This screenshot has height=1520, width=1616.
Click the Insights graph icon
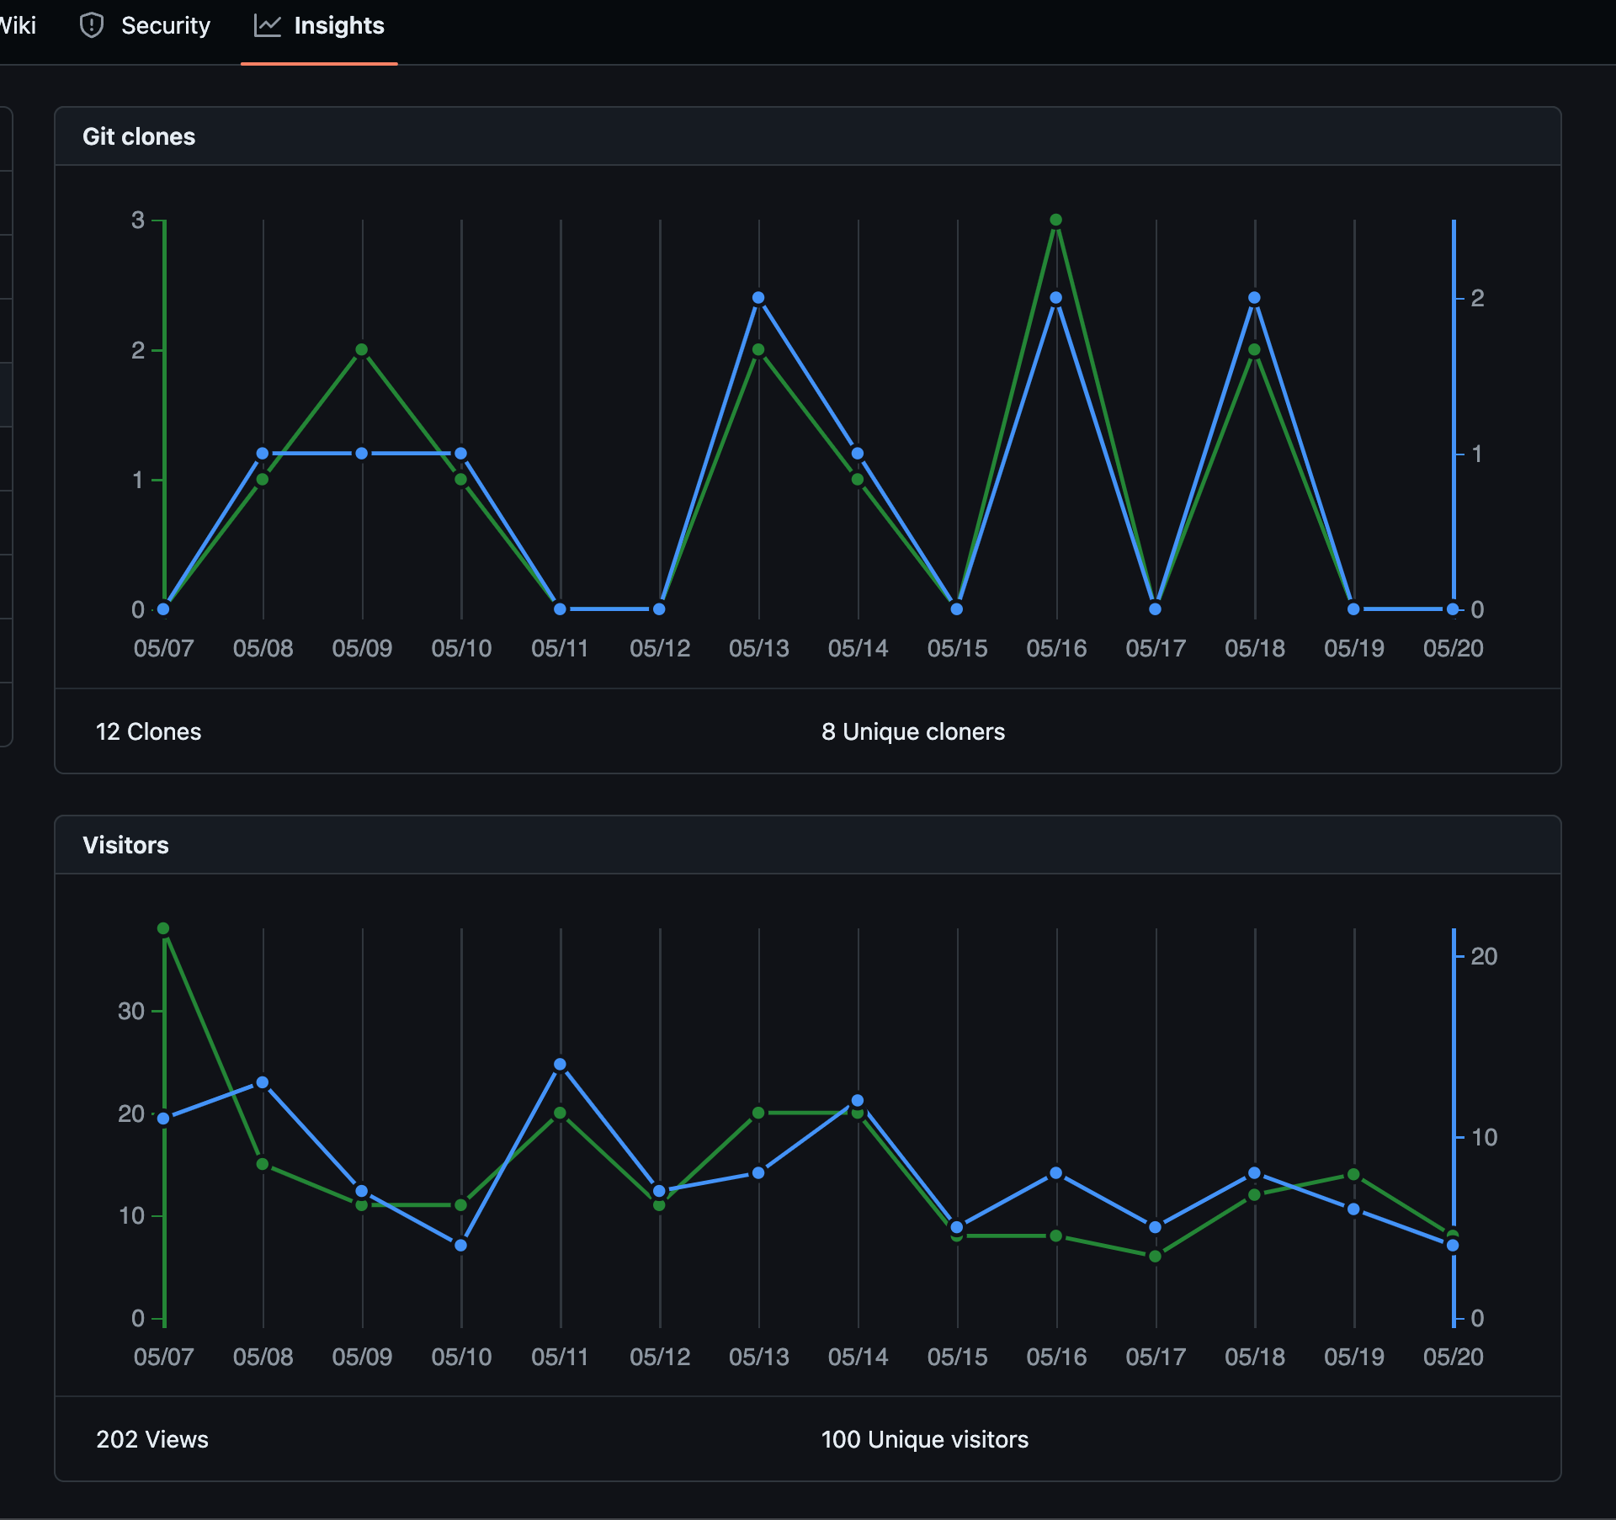(267, 25)
